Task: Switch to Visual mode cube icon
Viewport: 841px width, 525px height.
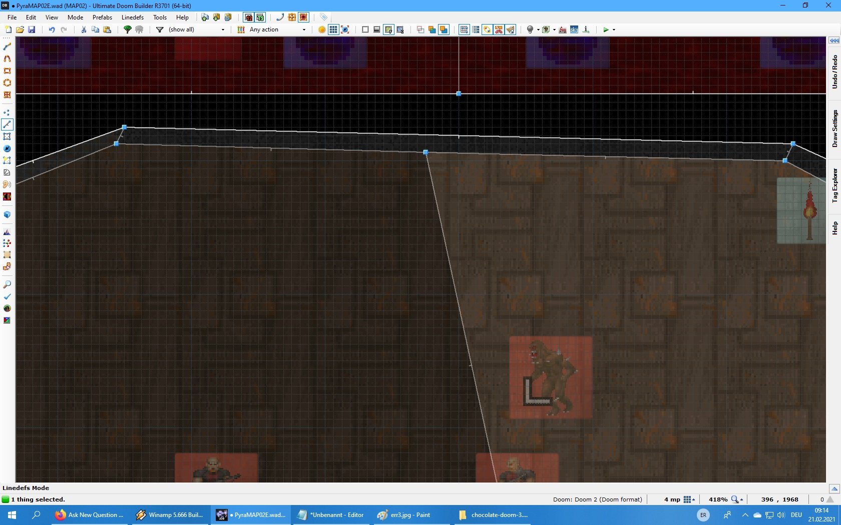Action: 7,214
